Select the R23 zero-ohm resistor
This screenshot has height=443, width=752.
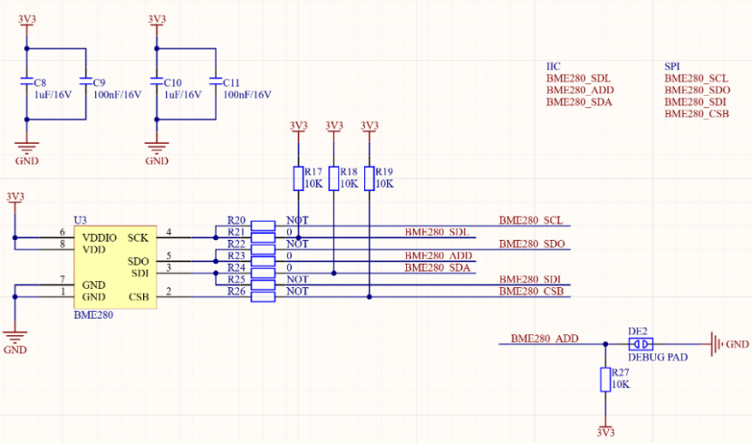(x=263, y=260)
